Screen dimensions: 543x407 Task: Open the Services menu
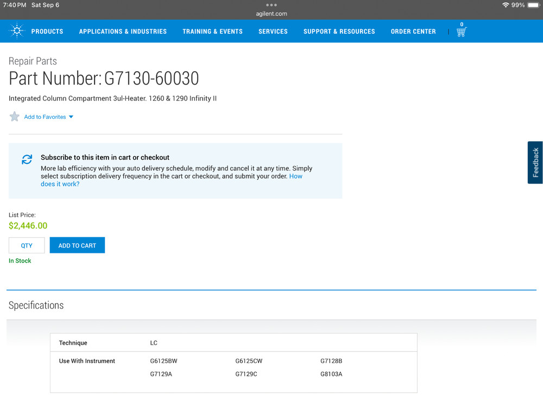(x=273, y=31)
